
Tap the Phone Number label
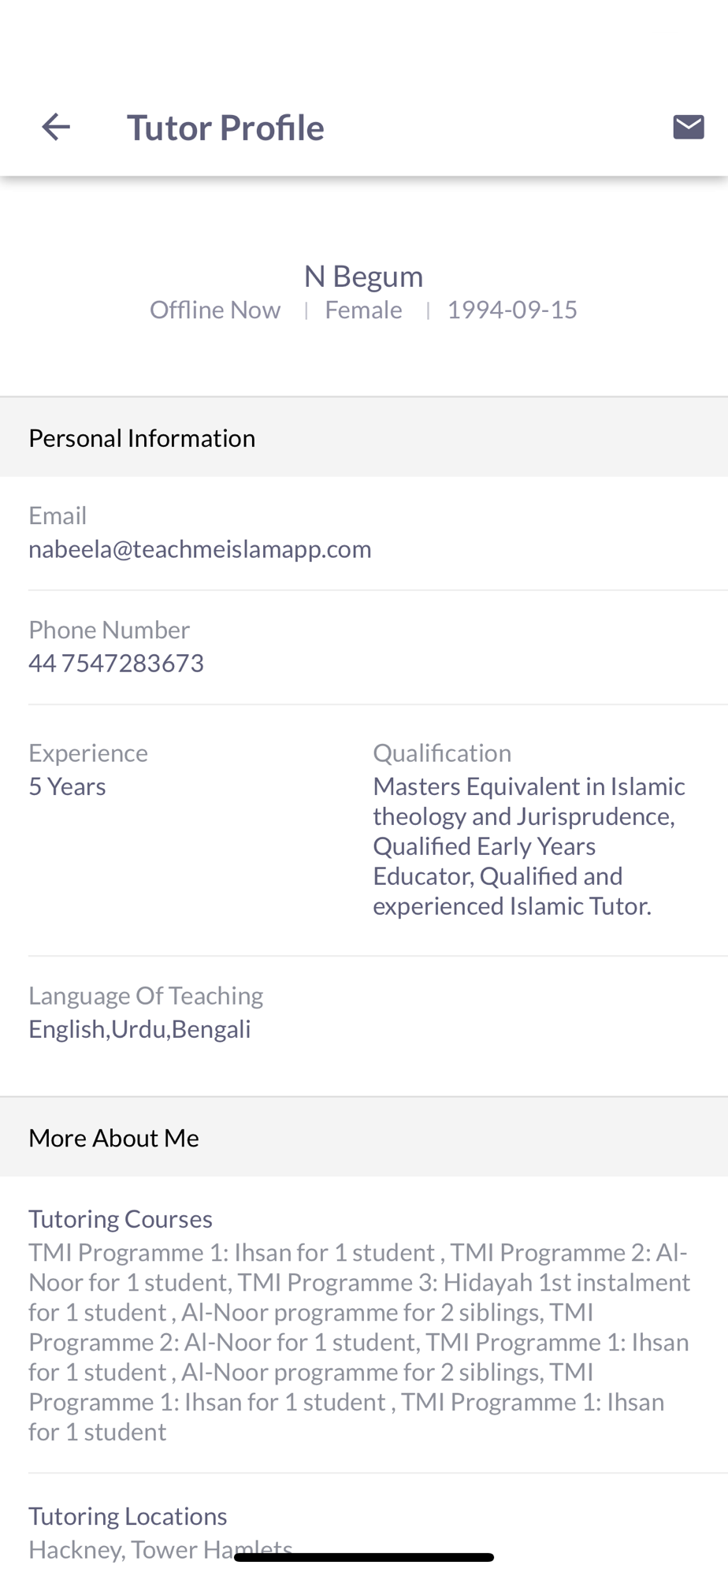click(x=110, y=630)
